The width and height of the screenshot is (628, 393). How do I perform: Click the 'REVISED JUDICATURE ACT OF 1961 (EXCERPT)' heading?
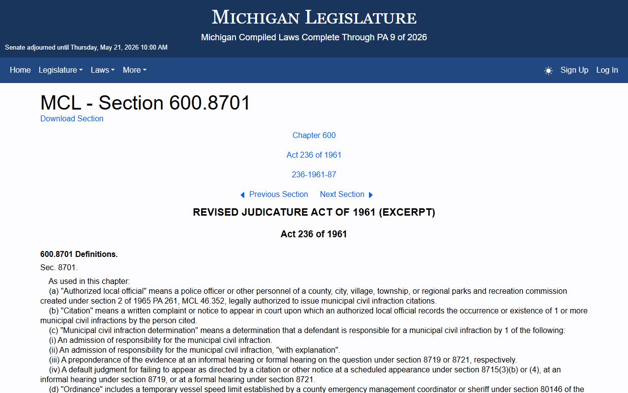314,212
